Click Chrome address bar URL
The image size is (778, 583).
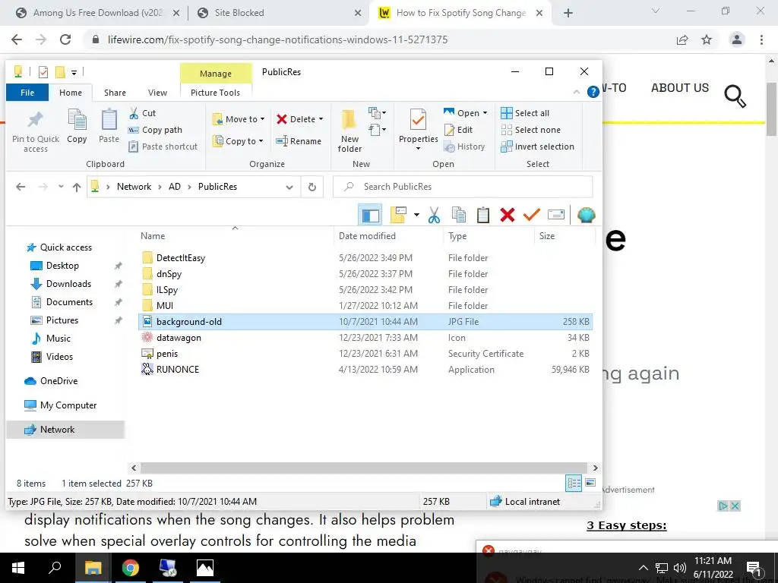278,39
